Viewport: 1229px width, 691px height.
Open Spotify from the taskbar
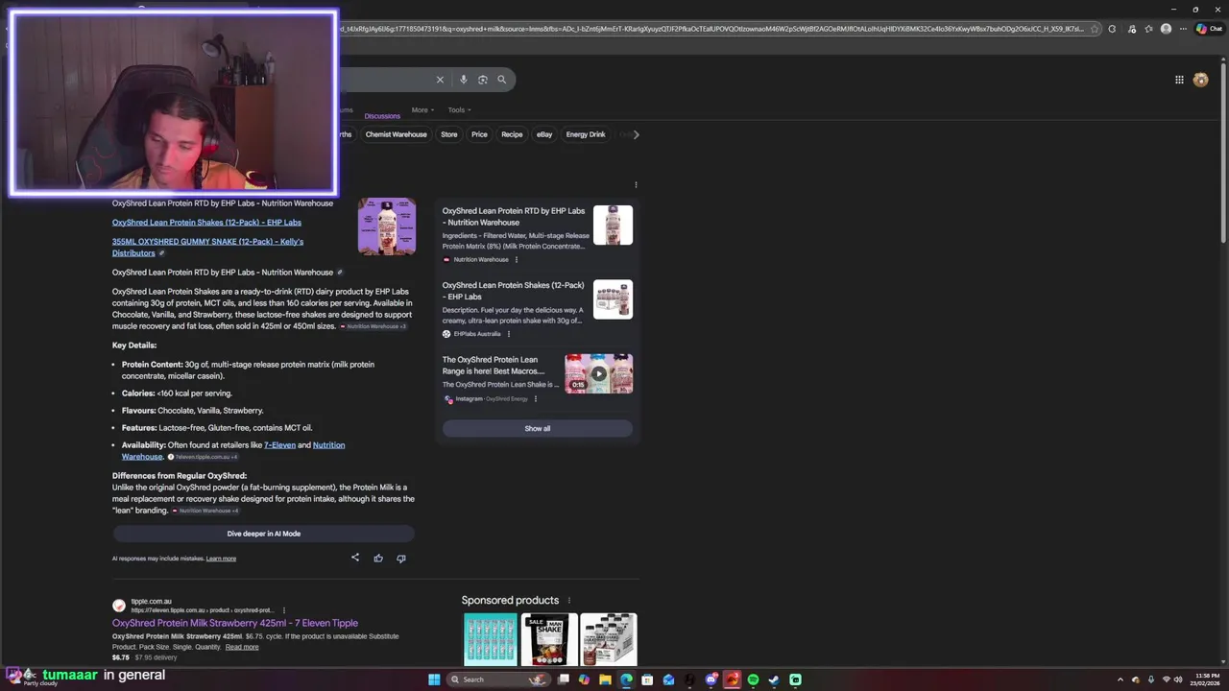pyautogui.click(x=753, y=679)
